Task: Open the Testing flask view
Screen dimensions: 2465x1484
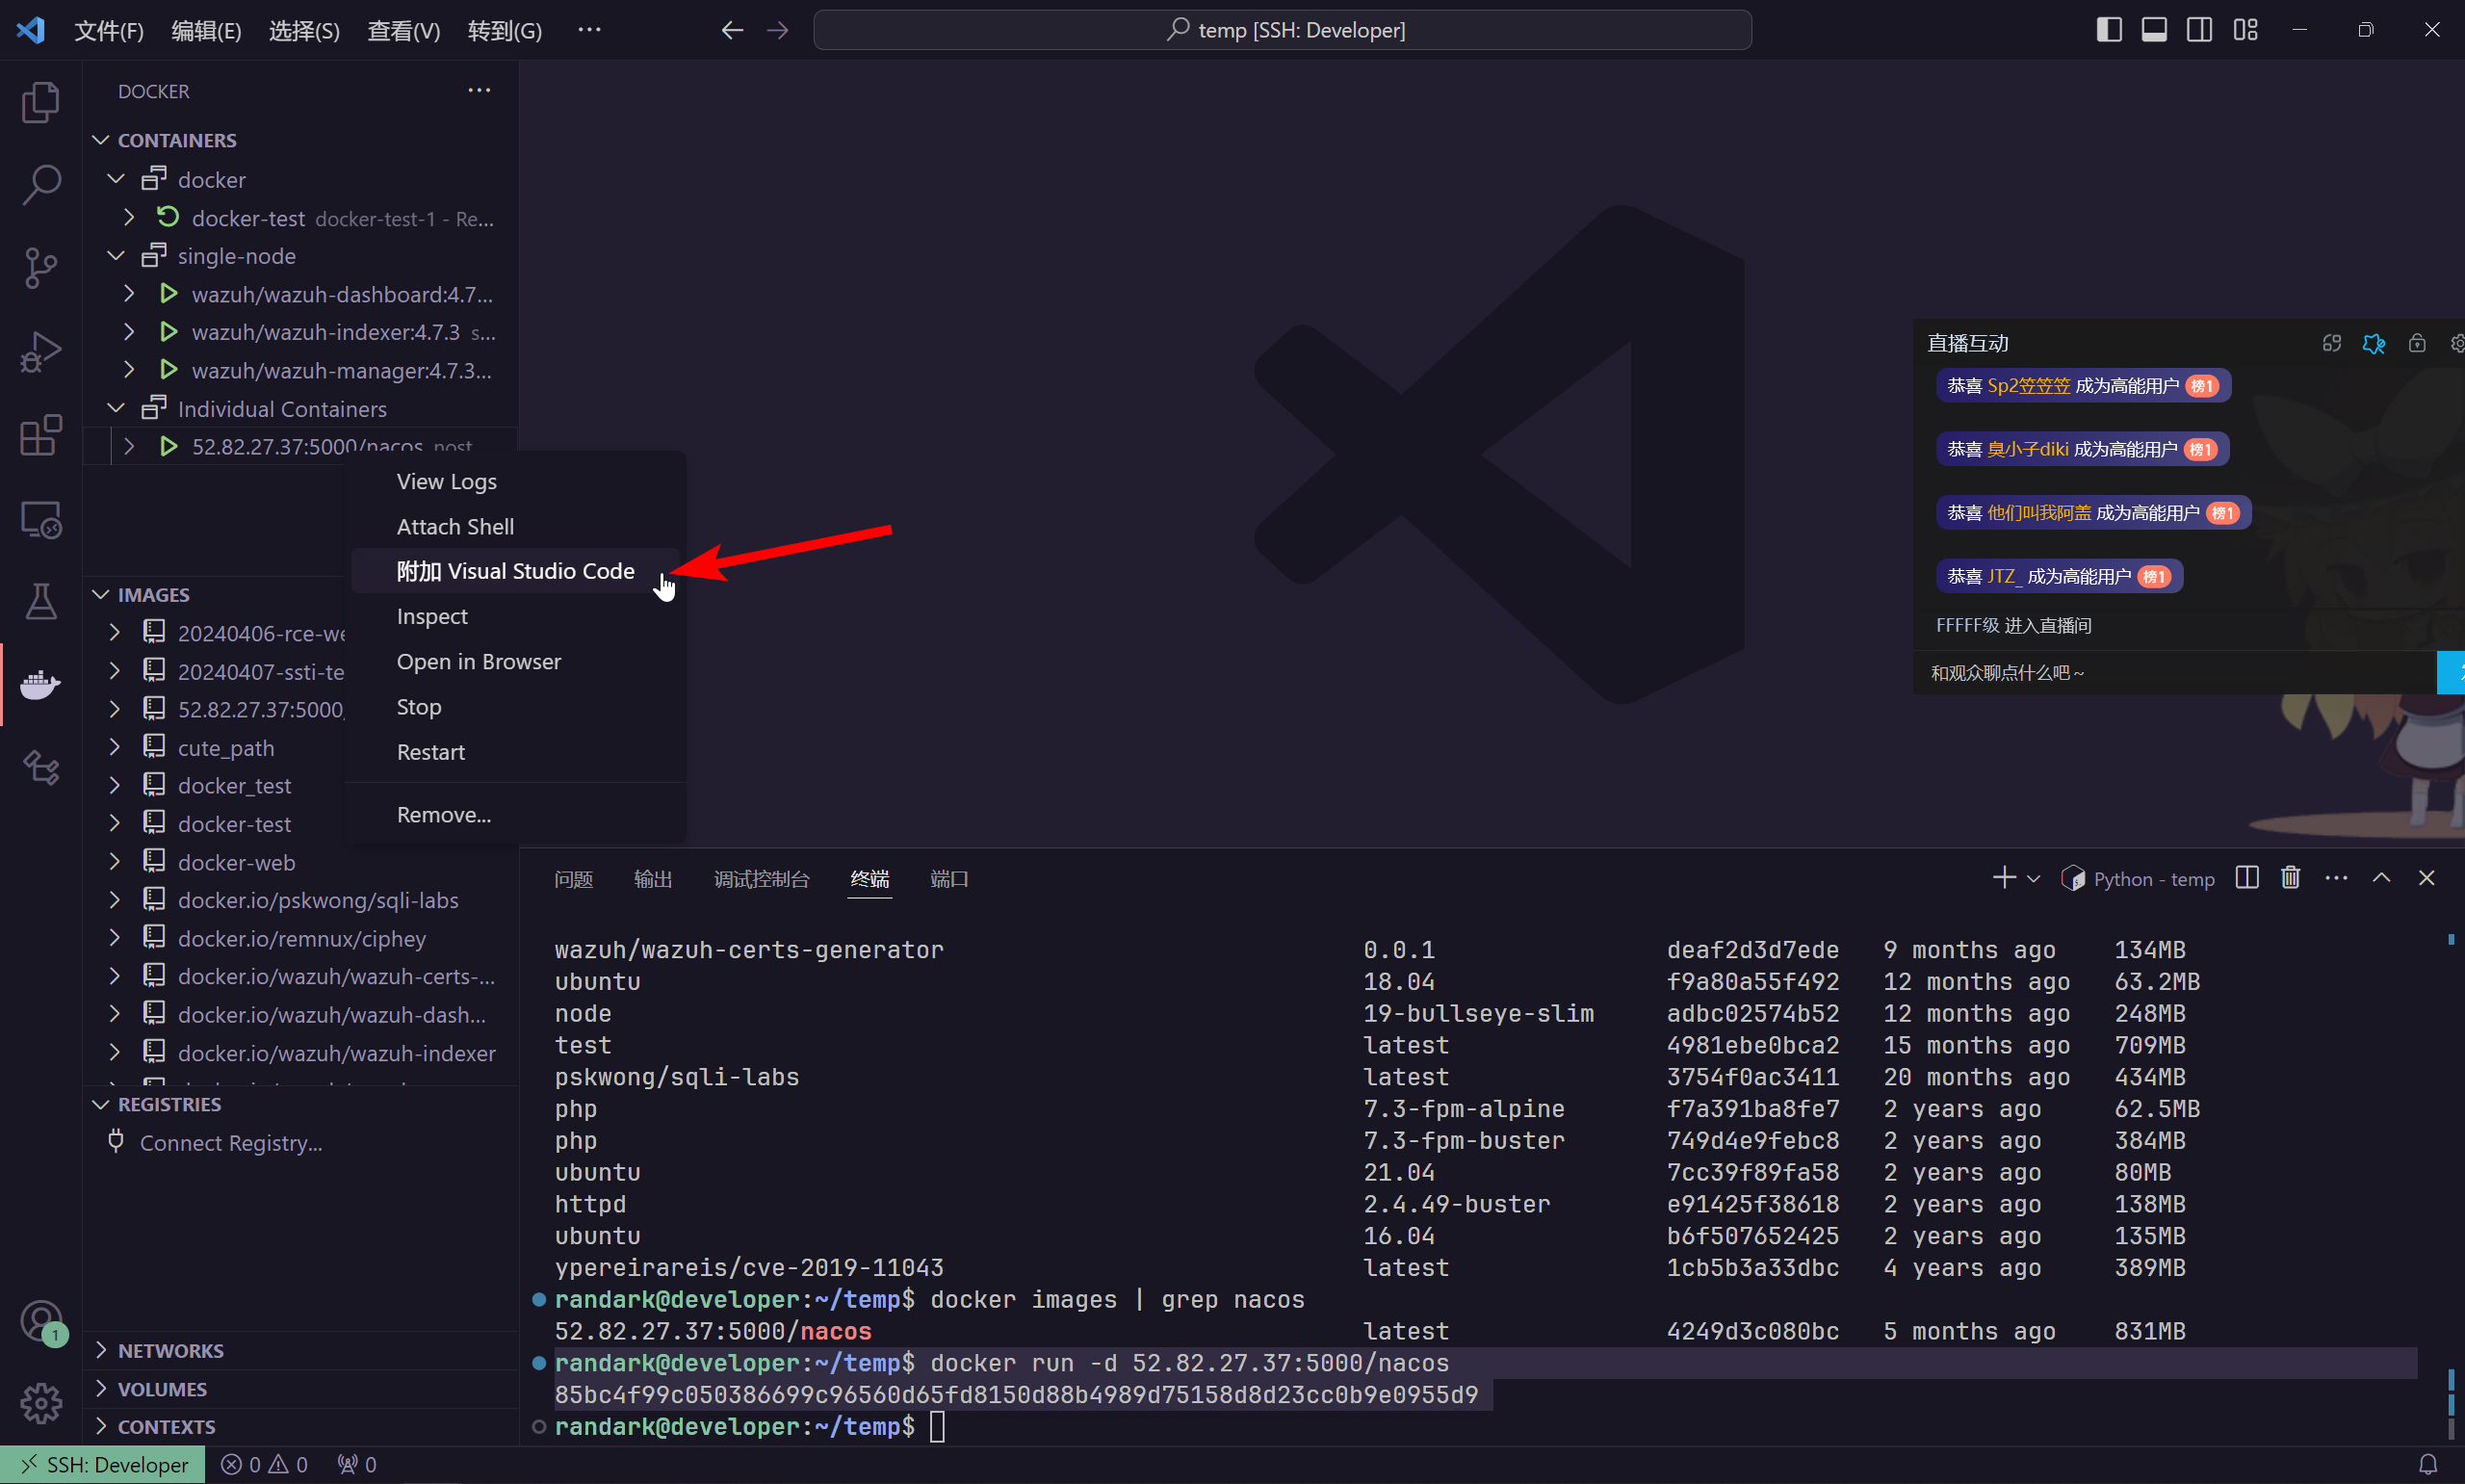Action: point(40,601)
